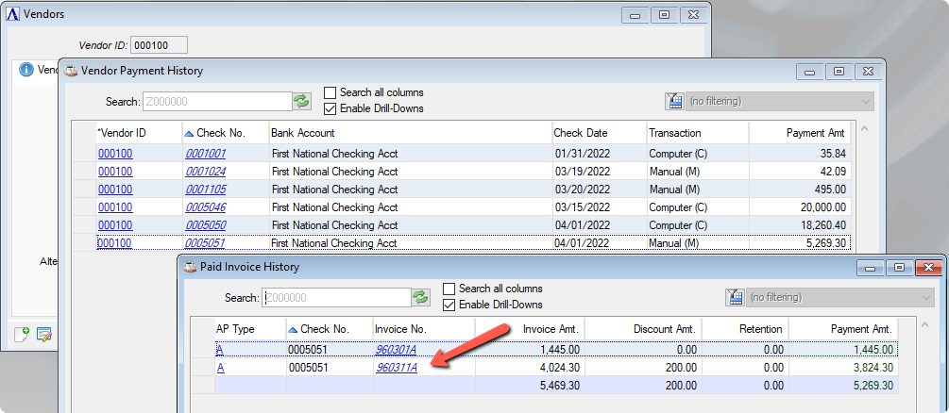Click Payment Amt column header in Vendor Payment History

tap(800, 133)
